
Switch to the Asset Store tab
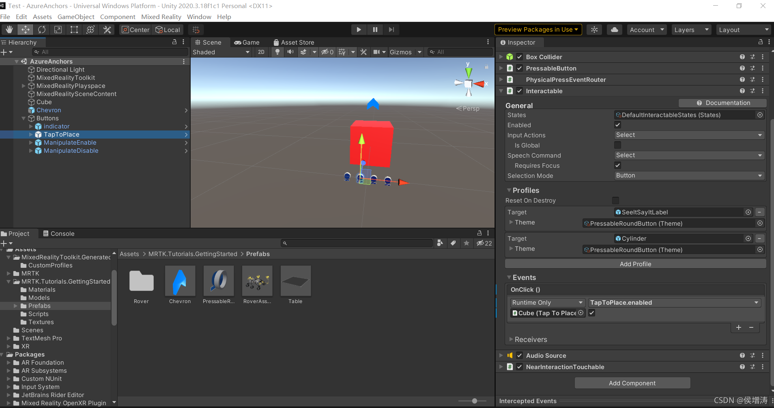click(x=294, y=42)
